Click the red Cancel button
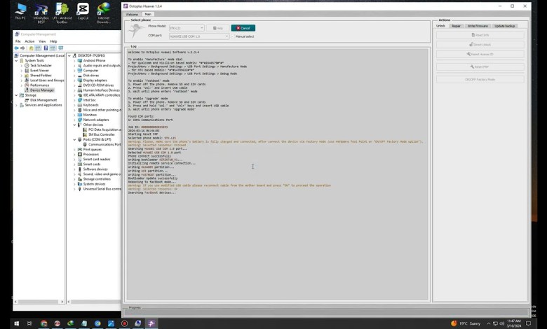 (243, 28)
